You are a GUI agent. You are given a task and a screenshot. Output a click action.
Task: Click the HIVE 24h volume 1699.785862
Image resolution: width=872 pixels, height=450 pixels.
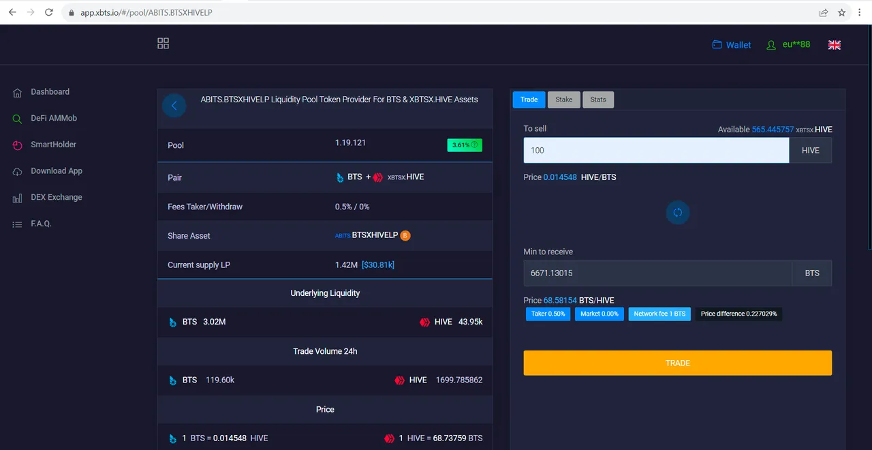point(459,380)
